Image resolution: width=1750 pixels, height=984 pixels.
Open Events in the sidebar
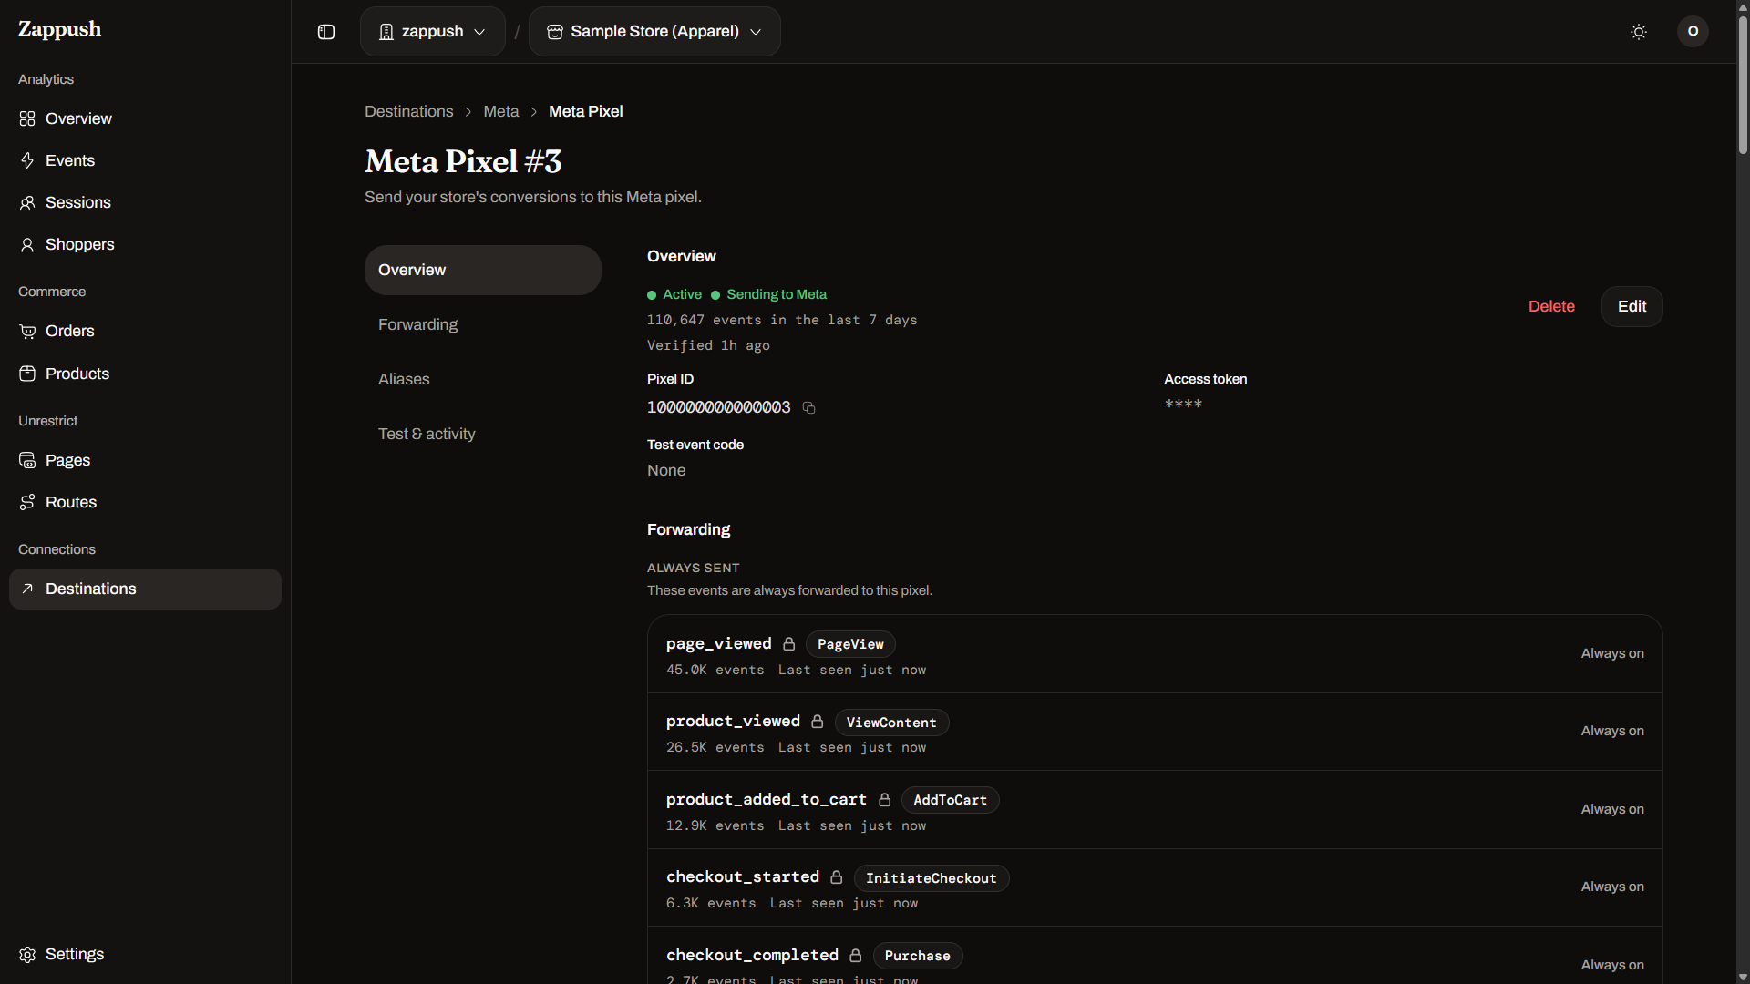pos(146,161)
